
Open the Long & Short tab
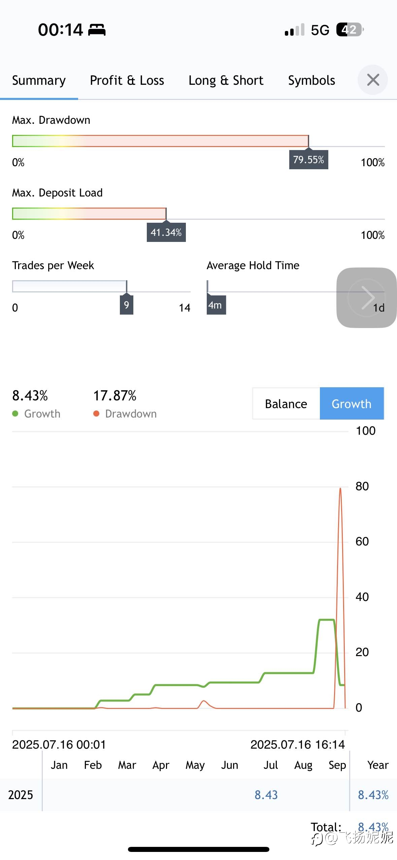226,81
